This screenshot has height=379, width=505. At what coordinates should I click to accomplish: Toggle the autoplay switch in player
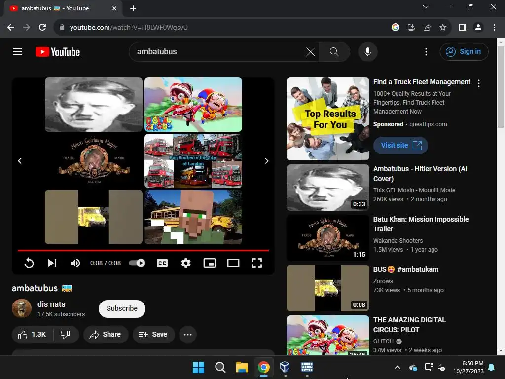[x=137, y=263]
